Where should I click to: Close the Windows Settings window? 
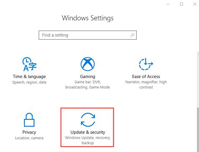195,4
